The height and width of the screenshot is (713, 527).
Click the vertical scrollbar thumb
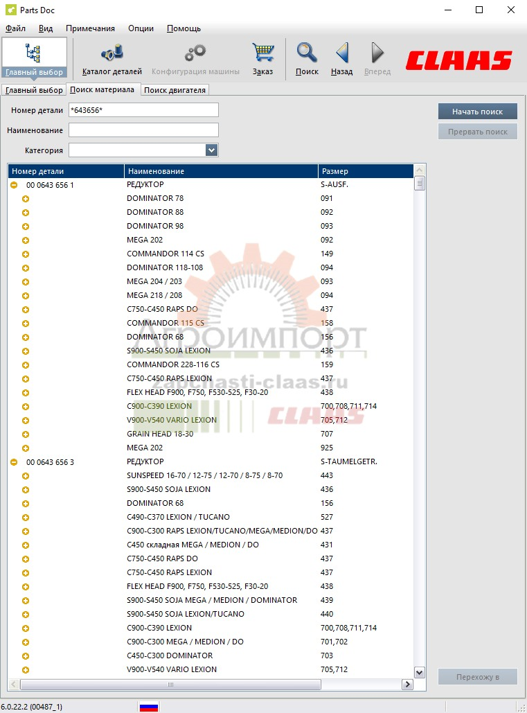(x=420, y=183)
